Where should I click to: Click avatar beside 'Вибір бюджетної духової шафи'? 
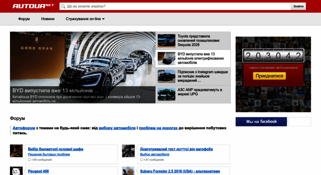(16, 151)
